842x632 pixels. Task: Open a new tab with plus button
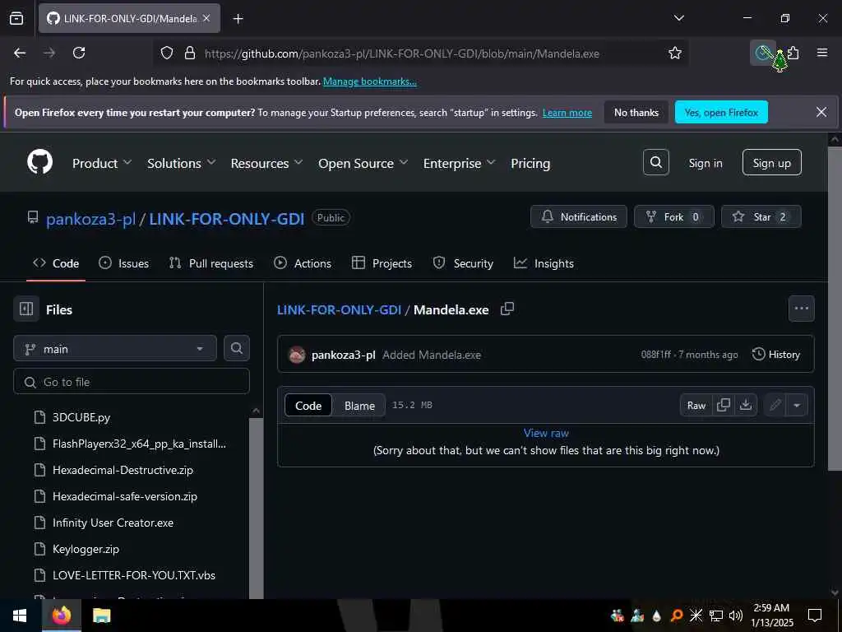(x=238, y=19)
